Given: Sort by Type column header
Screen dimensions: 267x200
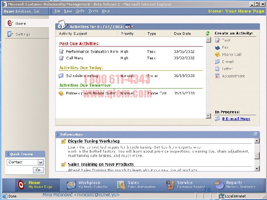Looking at the screenshot, I should pos(152,33).
